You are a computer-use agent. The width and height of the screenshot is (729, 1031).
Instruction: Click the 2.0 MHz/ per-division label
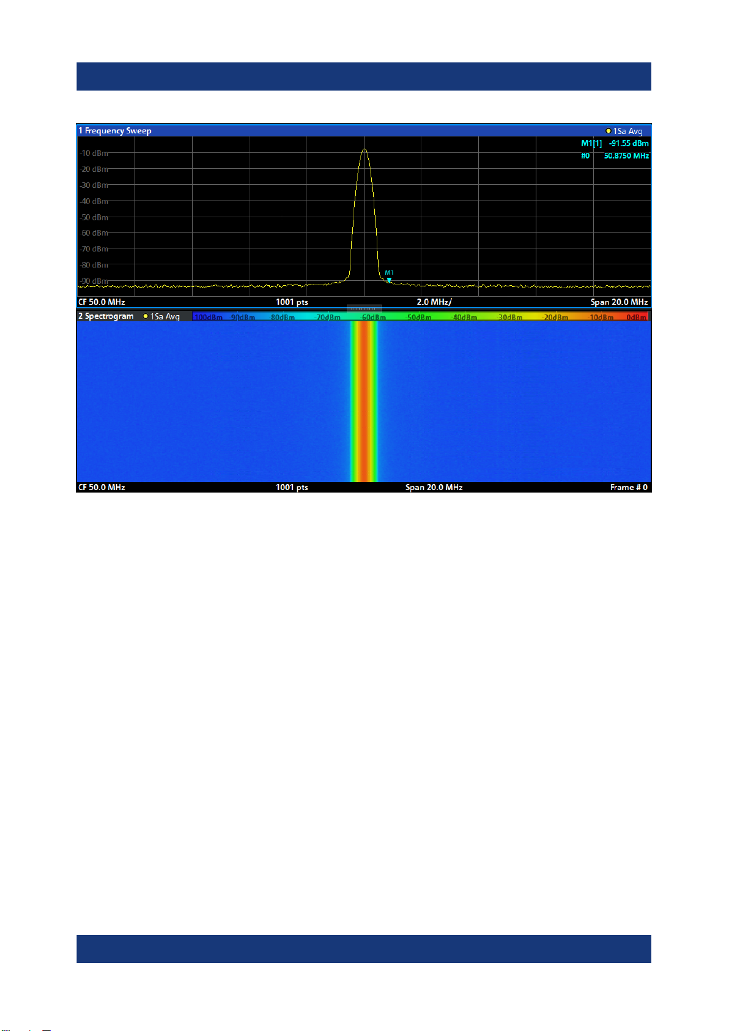434,302
